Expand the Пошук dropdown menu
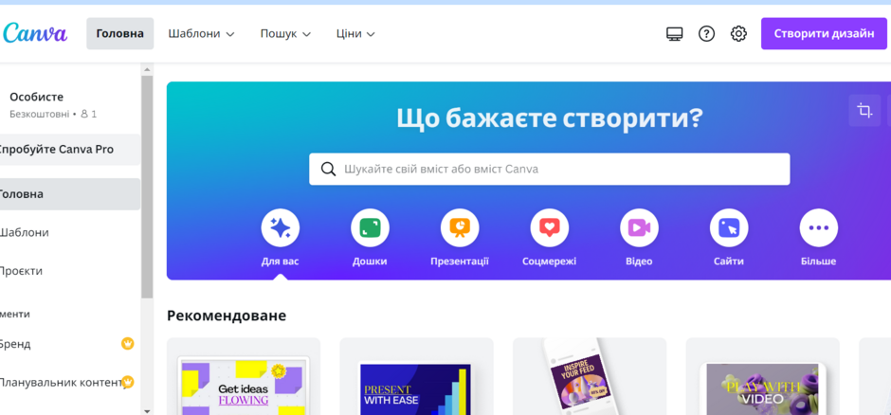Screen dimensions: 891x415 pyautogui.click(x=285, y=33)
